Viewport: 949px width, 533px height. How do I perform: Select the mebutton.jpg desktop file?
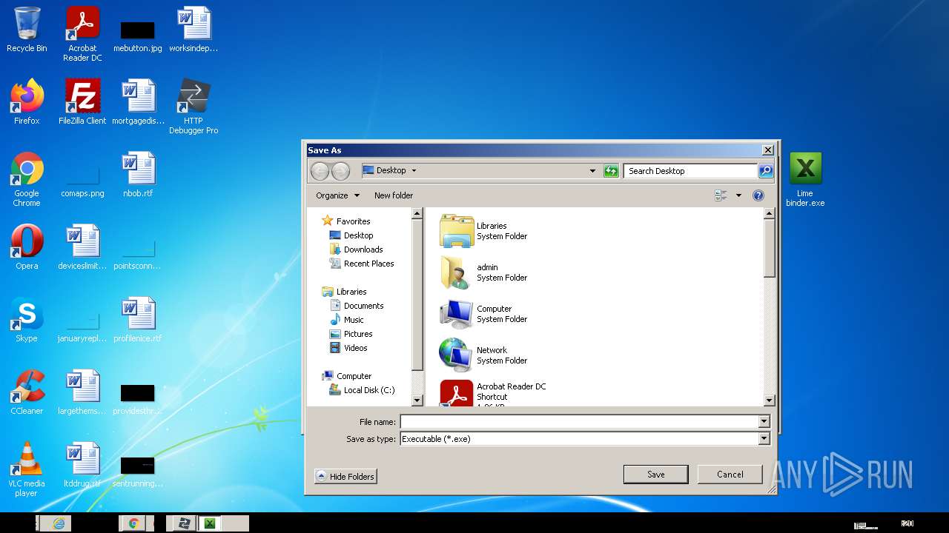(138, 36)
